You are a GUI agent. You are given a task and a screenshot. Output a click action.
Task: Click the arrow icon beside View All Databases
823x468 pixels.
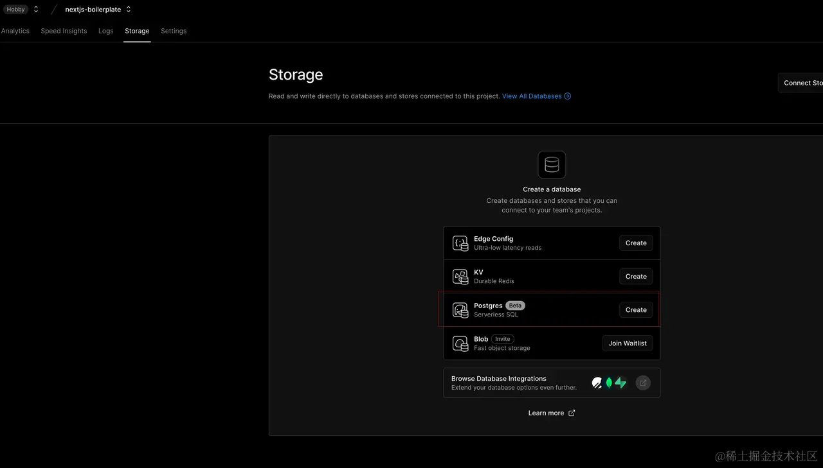tap(567, 96)
